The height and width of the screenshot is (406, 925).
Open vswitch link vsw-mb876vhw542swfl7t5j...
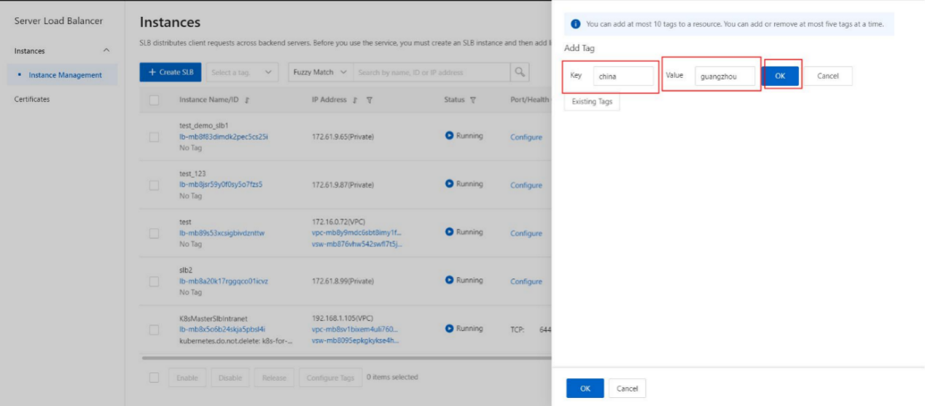[356, 243]
